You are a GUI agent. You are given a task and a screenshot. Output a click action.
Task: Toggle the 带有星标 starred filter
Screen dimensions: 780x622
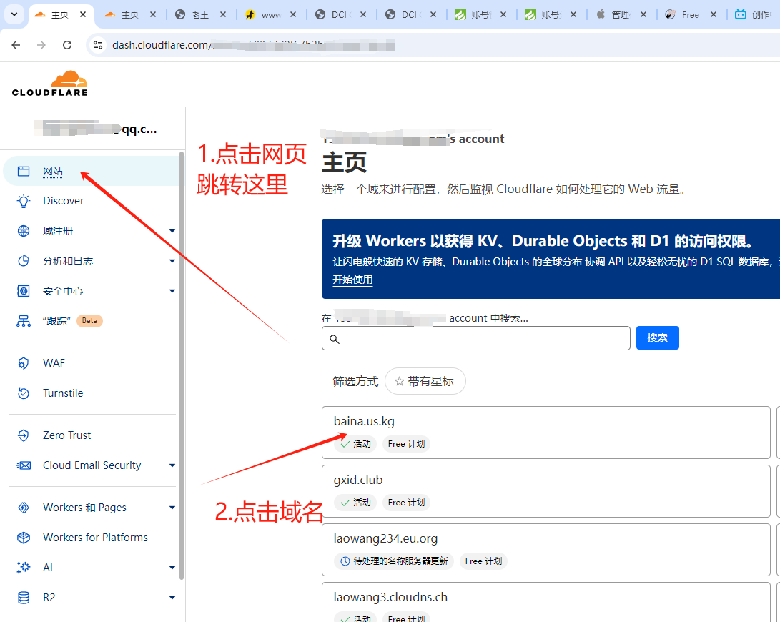425,381
